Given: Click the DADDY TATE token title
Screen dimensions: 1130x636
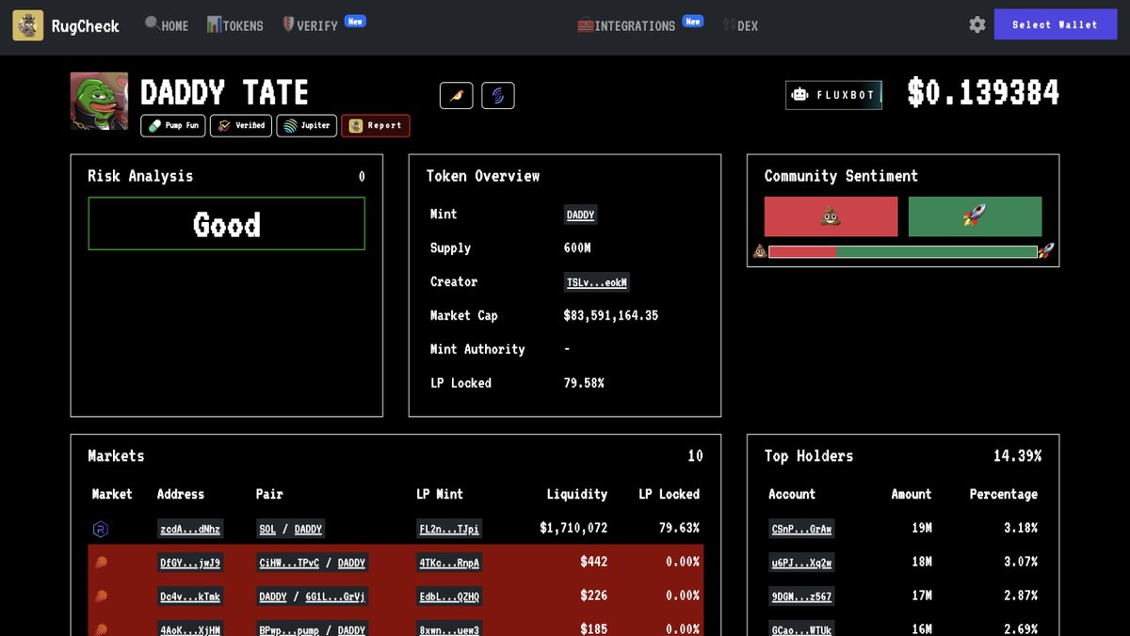Looking at the screenshot, I should coord(224,93).
